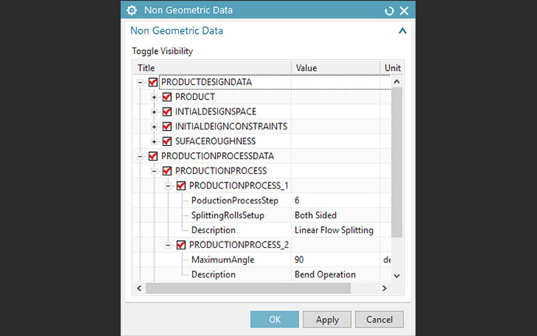The height and width of the screenshot is (336, 537).
Task: Click the reset dialog circular arrow icon
Action: tap(389, 11)
